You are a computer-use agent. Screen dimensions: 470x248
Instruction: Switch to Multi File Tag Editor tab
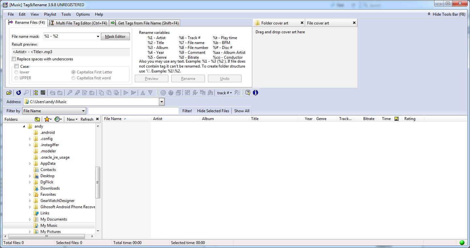click(78, 23)
